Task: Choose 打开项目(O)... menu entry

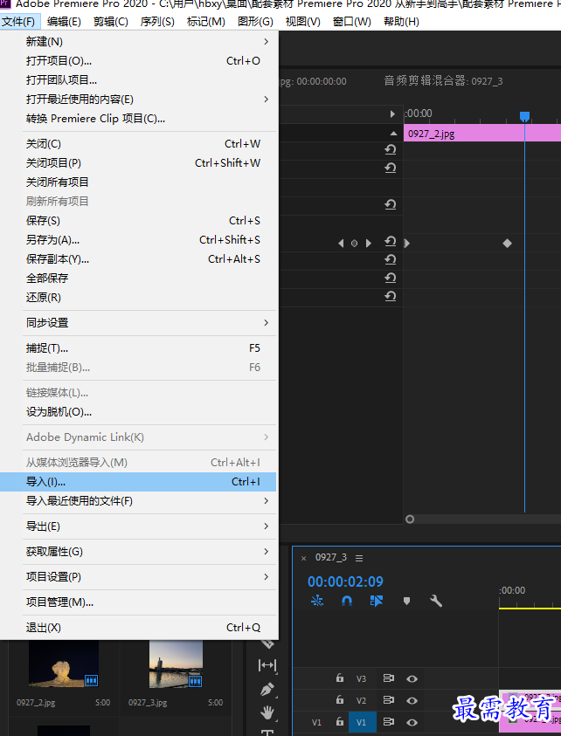Action: point(138,61)
